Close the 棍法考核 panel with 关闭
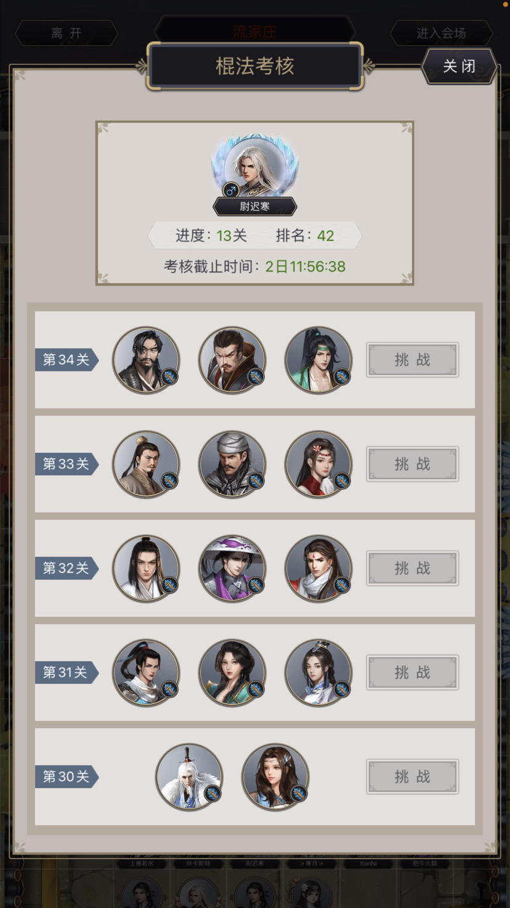This screenshot has width=510, height=908. pos(459,66)
